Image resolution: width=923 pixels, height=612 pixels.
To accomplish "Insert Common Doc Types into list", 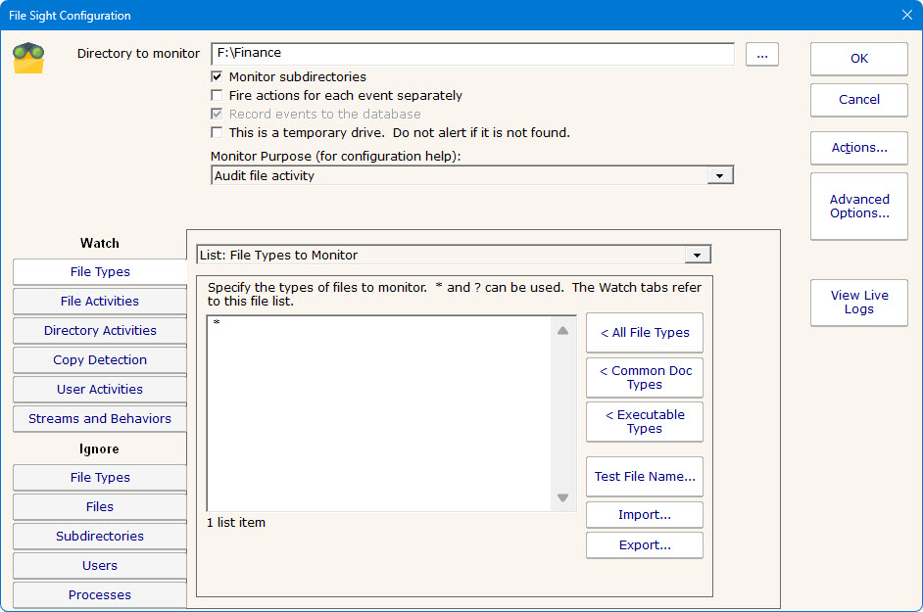I will [x=644, y=378].
